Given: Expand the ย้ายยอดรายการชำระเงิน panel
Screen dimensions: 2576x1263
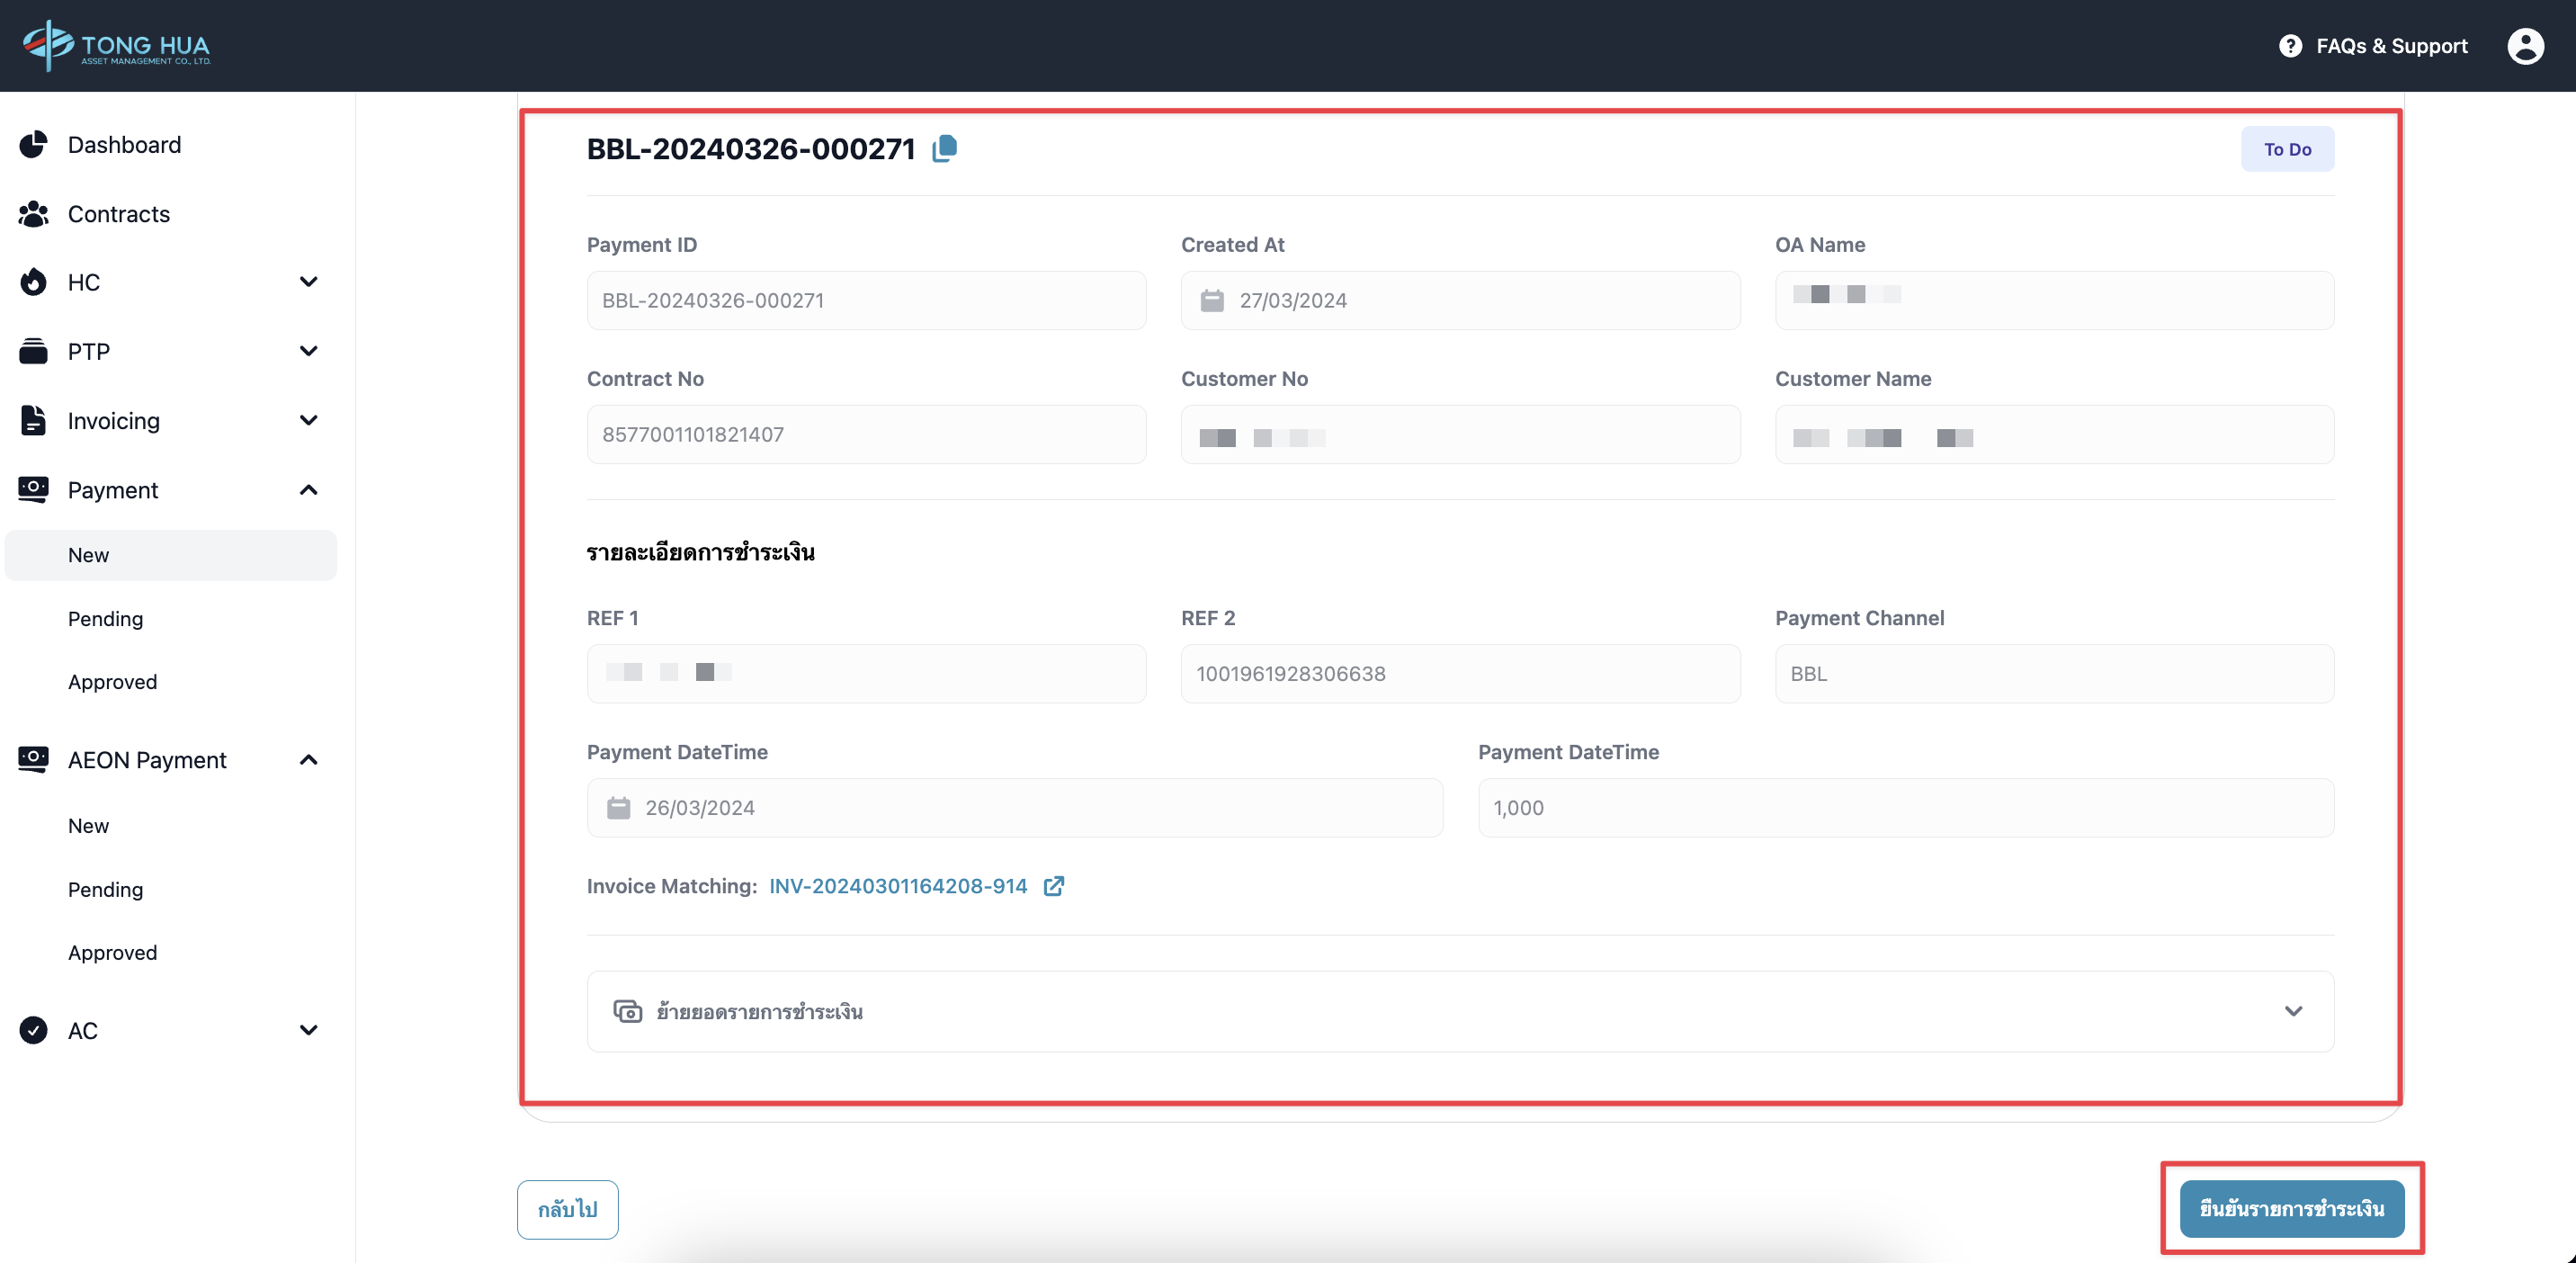Looking at the screenshot, I should click(x=2292, y=1011).
